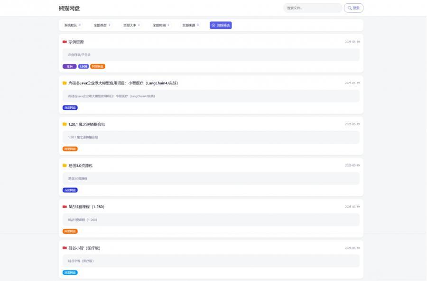Expand the 全部时间 time filter
Screen dimensions: 427x281
point(161,25)
